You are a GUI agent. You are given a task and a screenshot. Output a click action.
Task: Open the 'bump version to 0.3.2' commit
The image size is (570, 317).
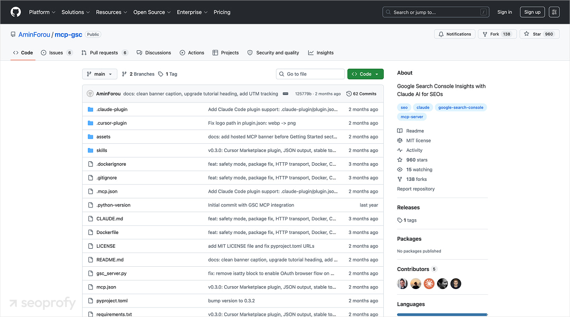pyautogui.click(x=231, y=301)
